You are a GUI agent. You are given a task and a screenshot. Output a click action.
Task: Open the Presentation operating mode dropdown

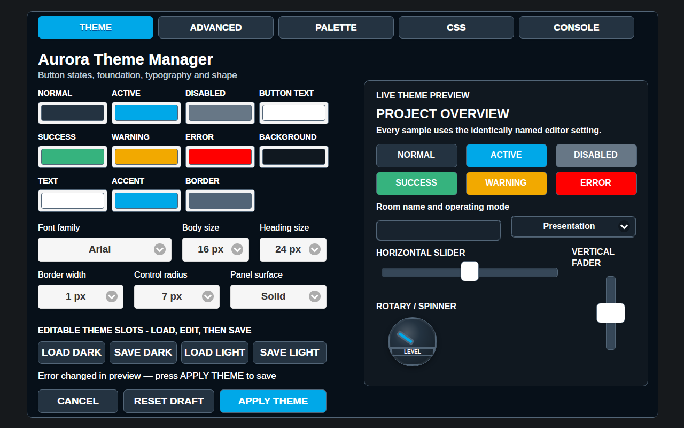point(573,226)
